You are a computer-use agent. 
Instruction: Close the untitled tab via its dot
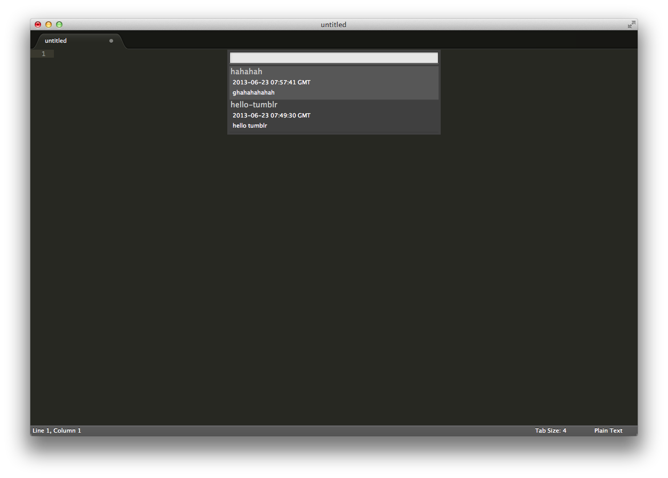(x=111, y=41)
